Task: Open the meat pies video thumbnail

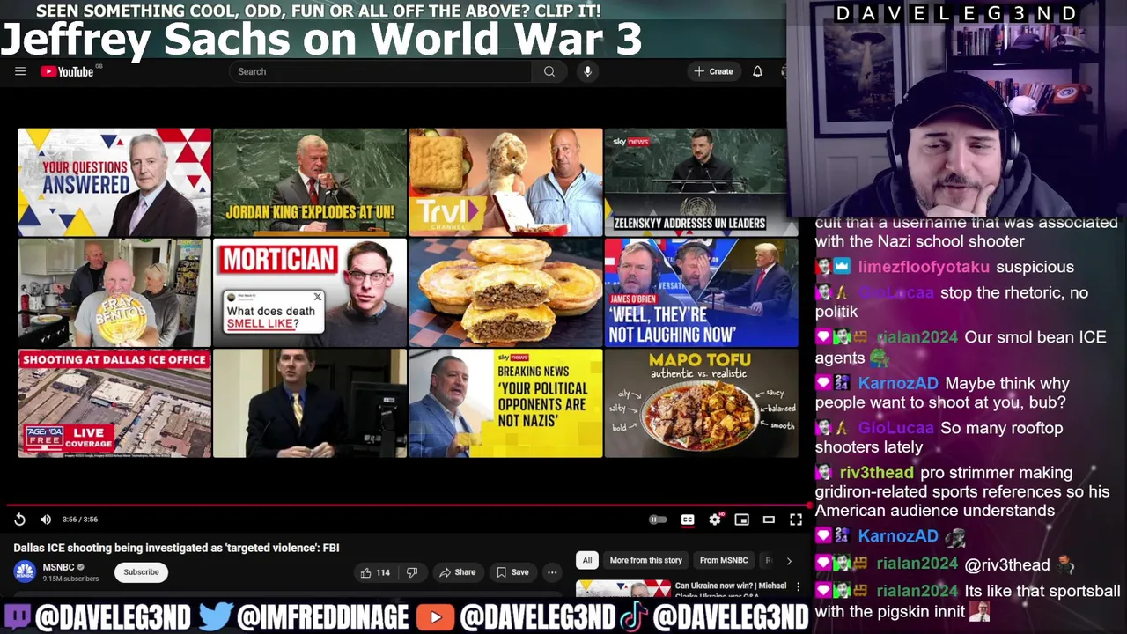Action: click(505, 292)
